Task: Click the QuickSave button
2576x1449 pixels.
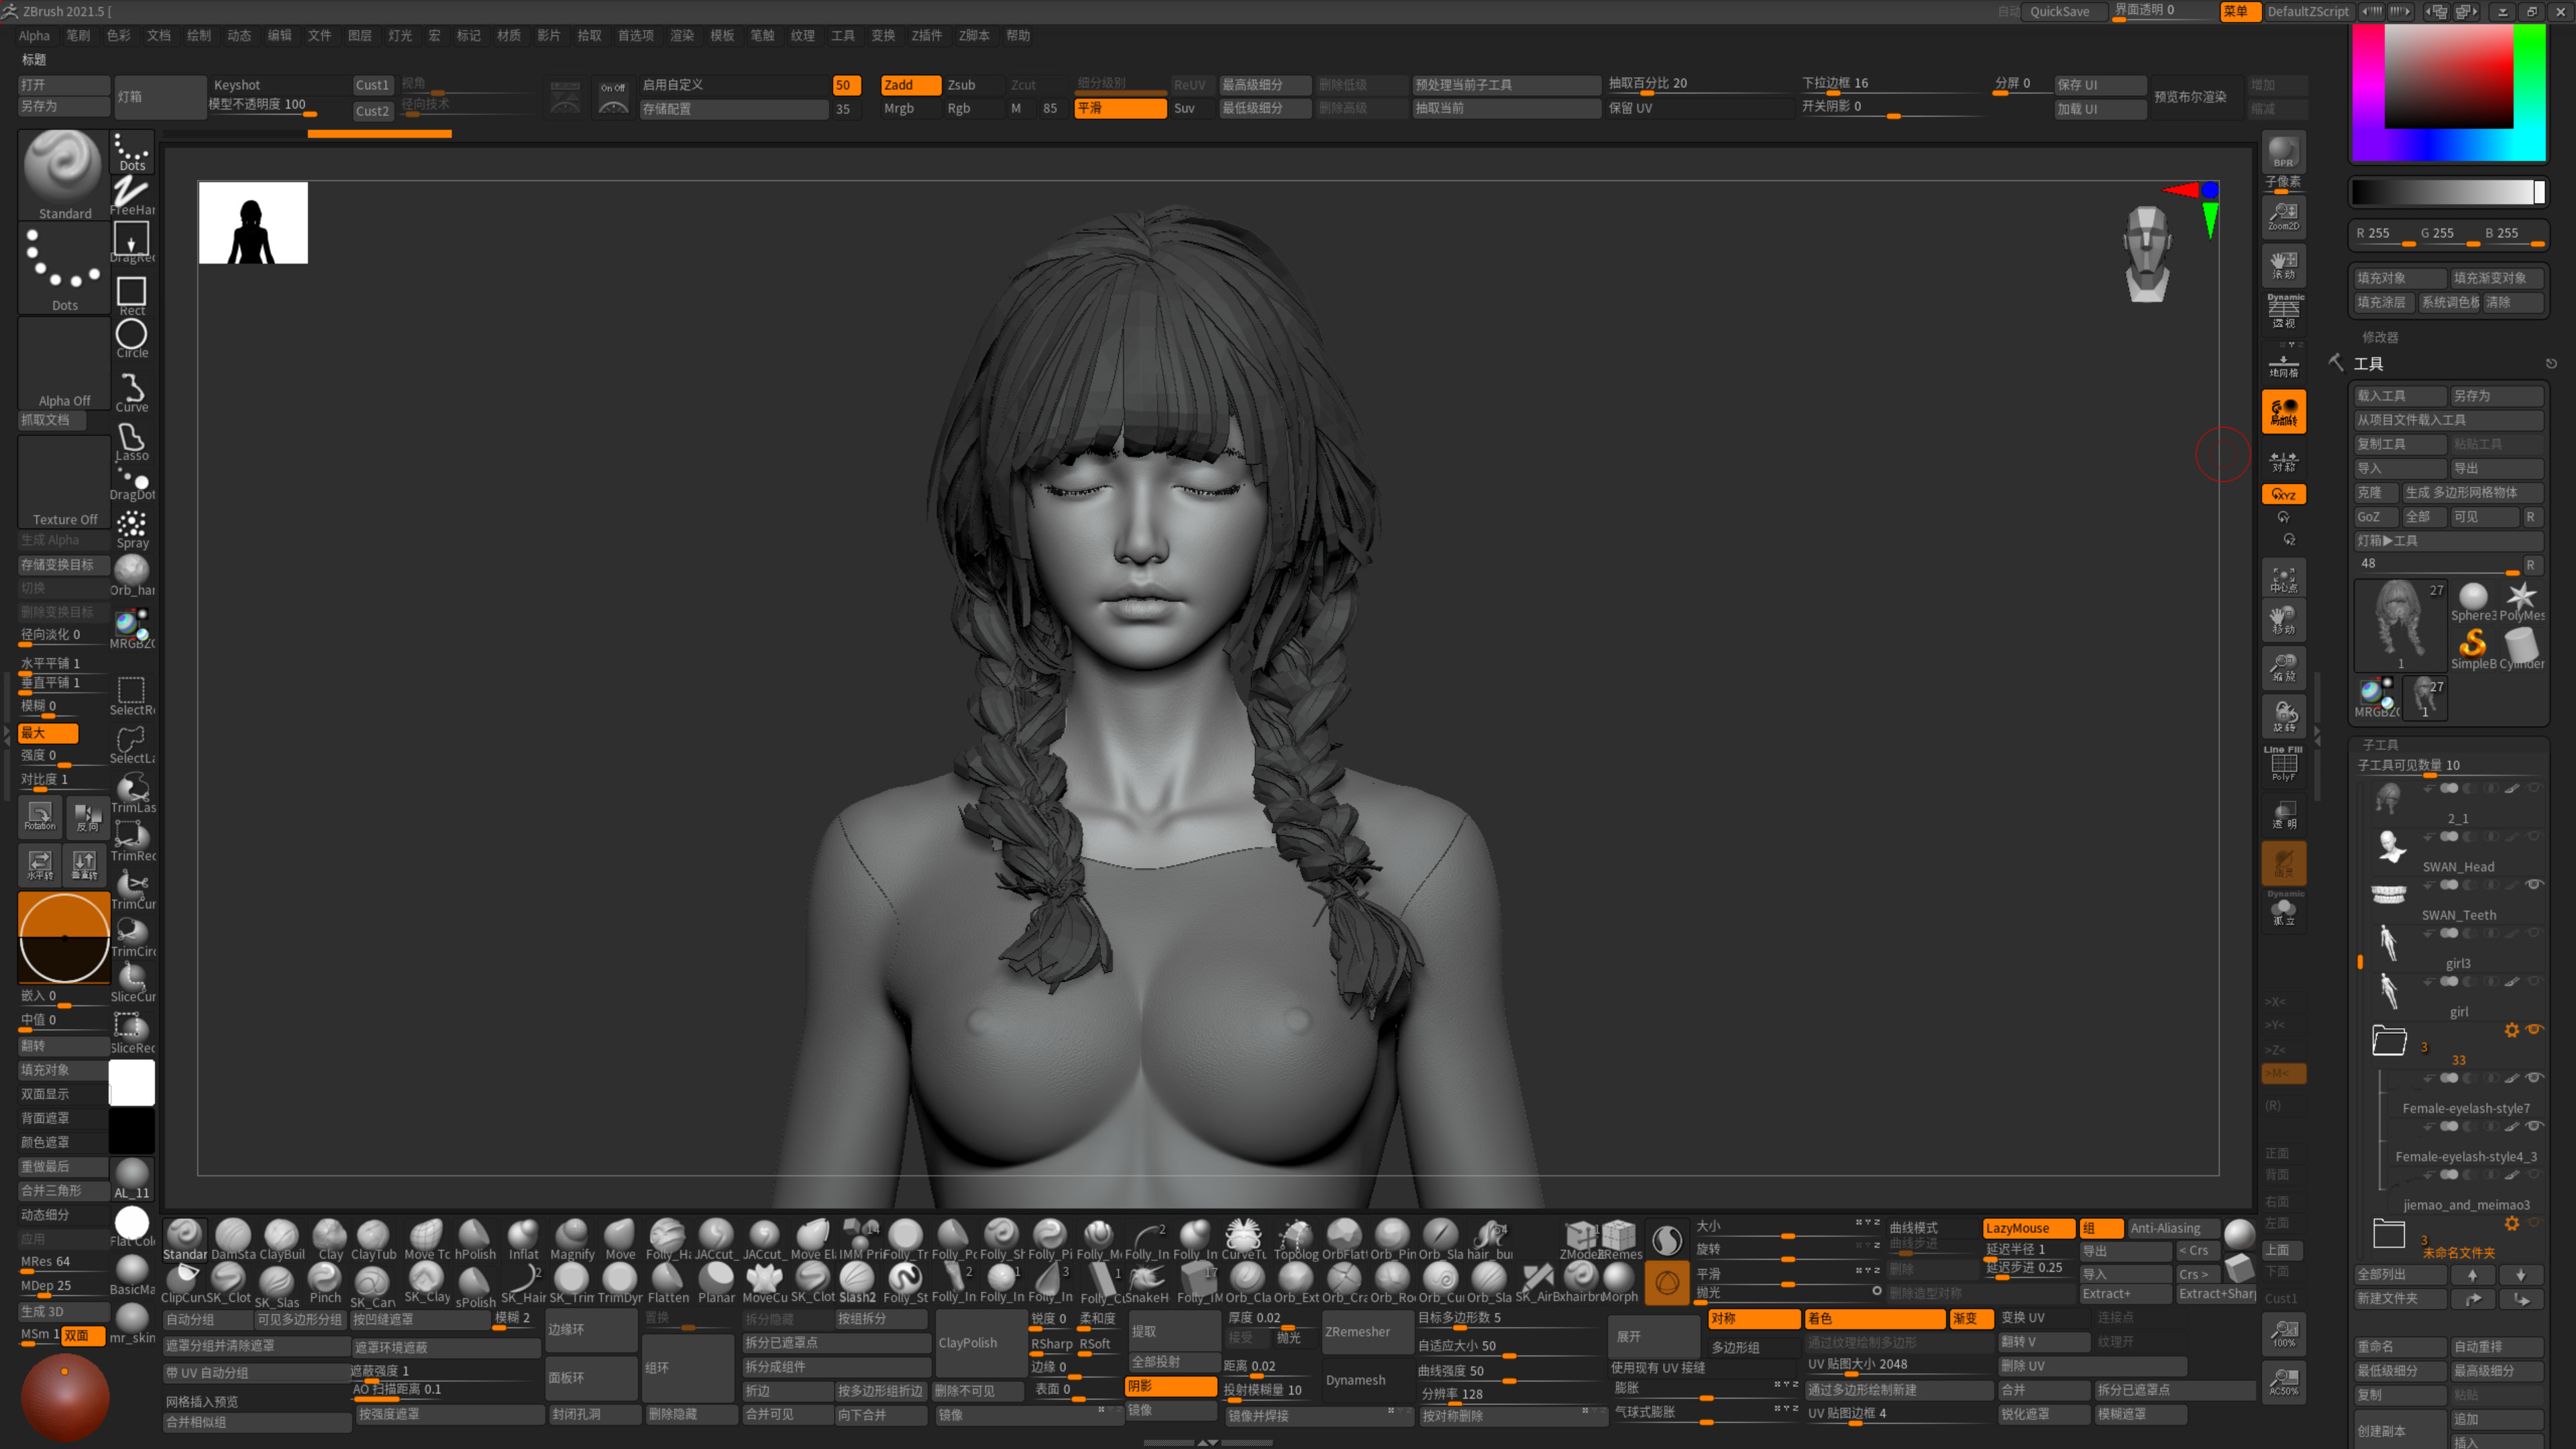Action: 2061,12
